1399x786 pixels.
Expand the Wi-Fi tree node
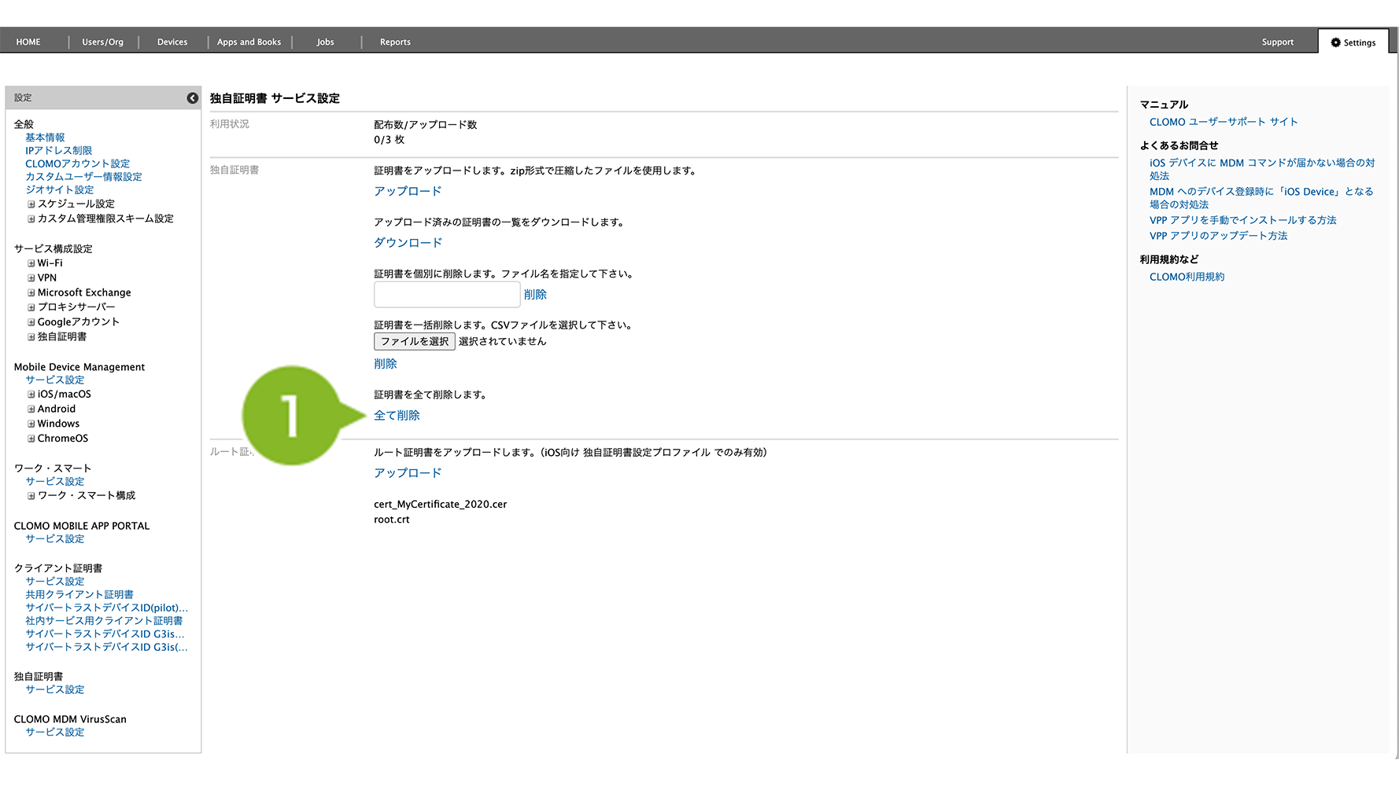pos(31,263)
